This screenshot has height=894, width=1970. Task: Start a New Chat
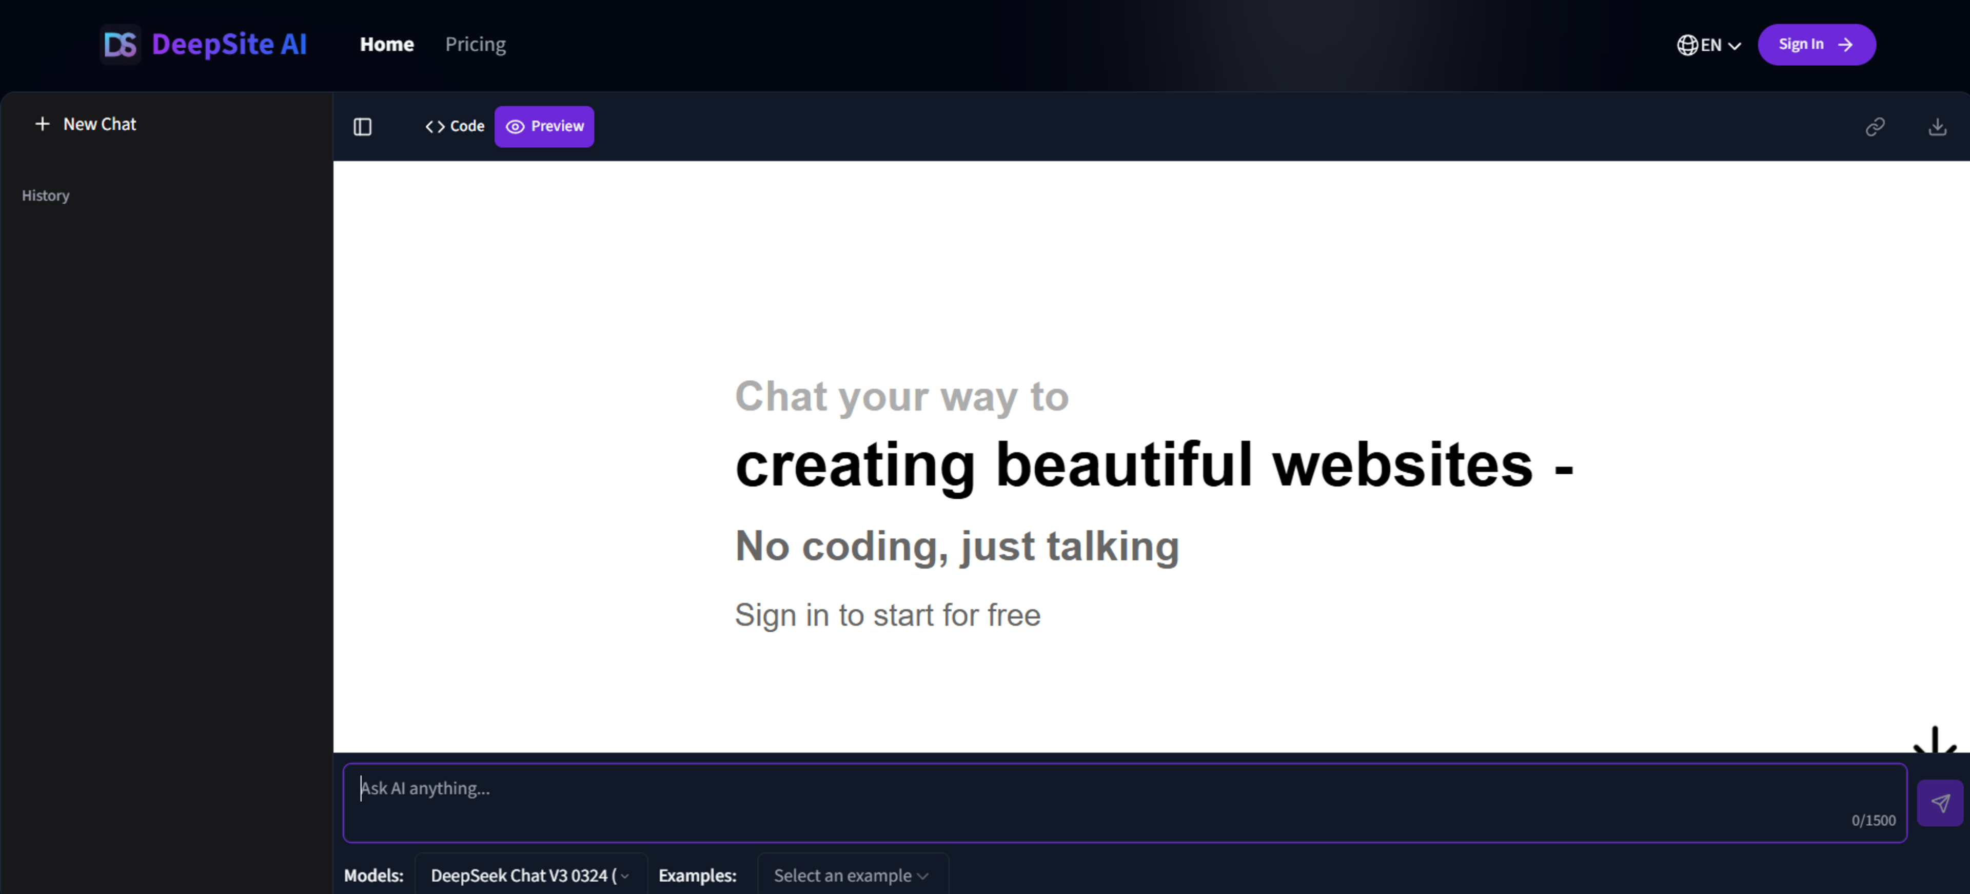pos(100,124)
